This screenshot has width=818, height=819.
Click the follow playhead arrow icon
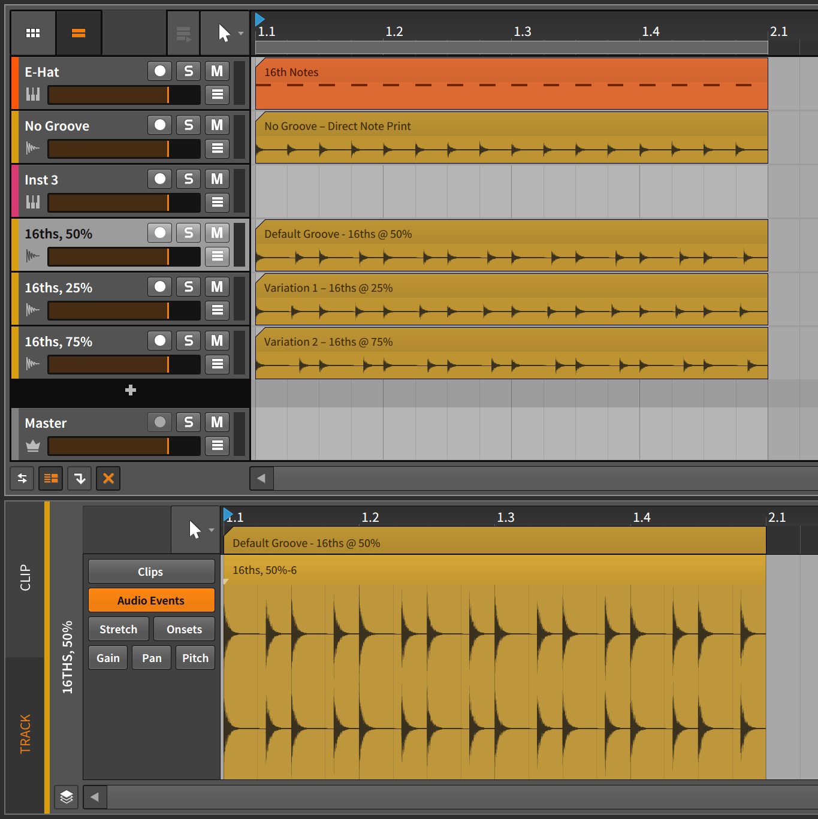point(79,478)
